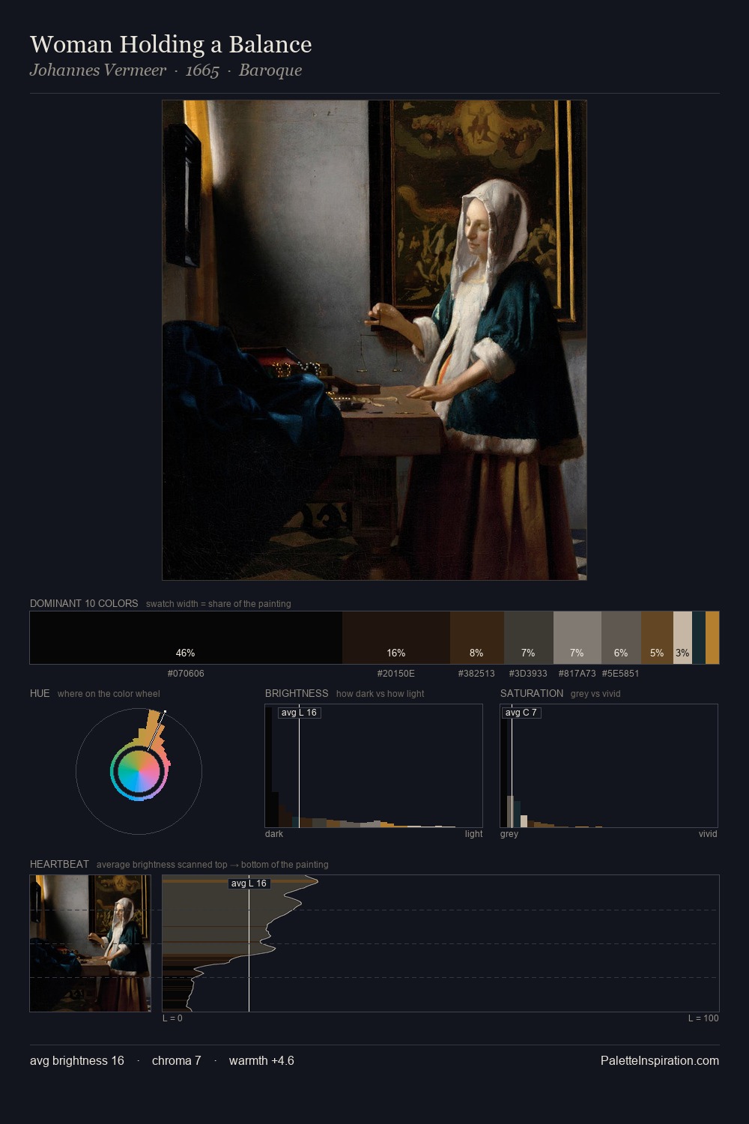Pick the 8% brown swatch
The height and width of the screenshot is (1124, 749).
pyautogui.click(x=477, y=638)
